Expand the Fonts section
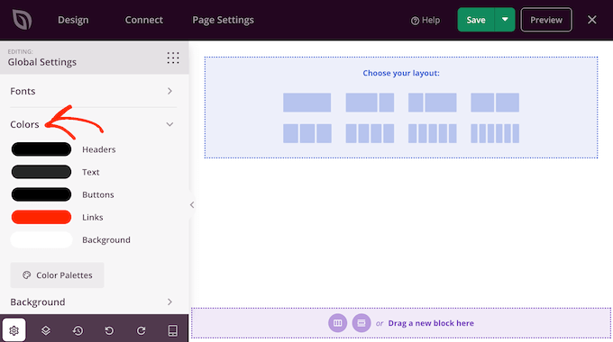Viewport: 613px width, 342px height. pos(93,91)
